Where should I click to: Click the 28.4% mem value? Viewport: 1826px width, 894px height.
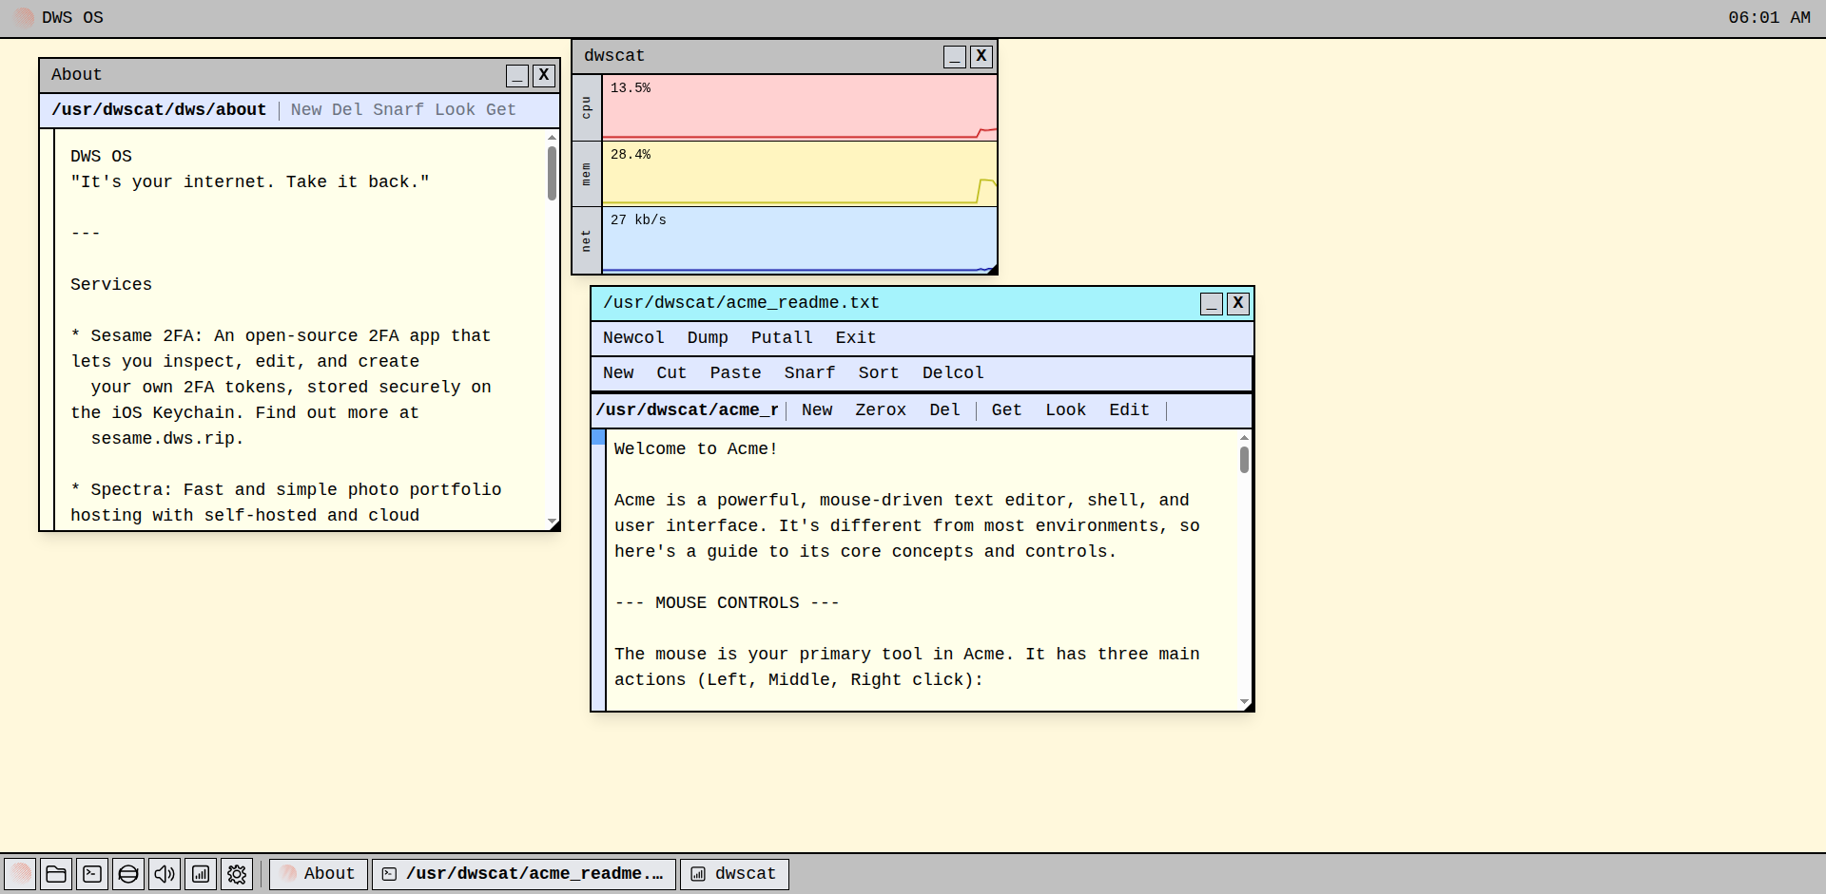(631, 155)
